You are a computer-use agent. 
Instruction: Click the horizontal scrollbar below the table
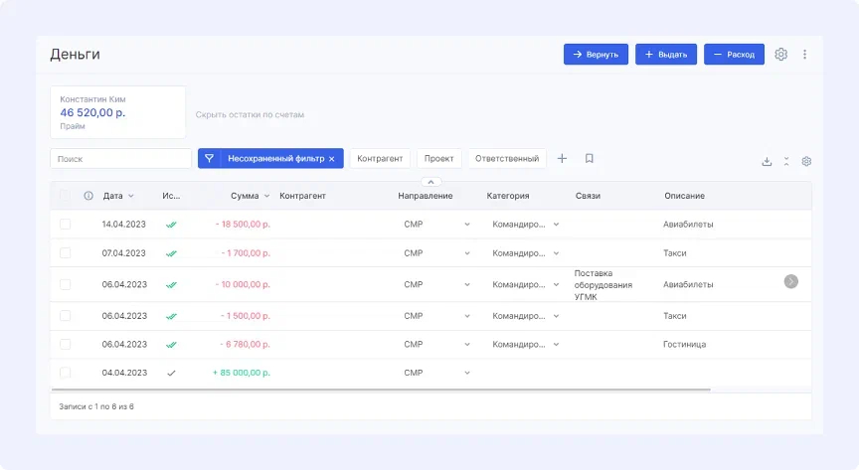tap(381, 390)
